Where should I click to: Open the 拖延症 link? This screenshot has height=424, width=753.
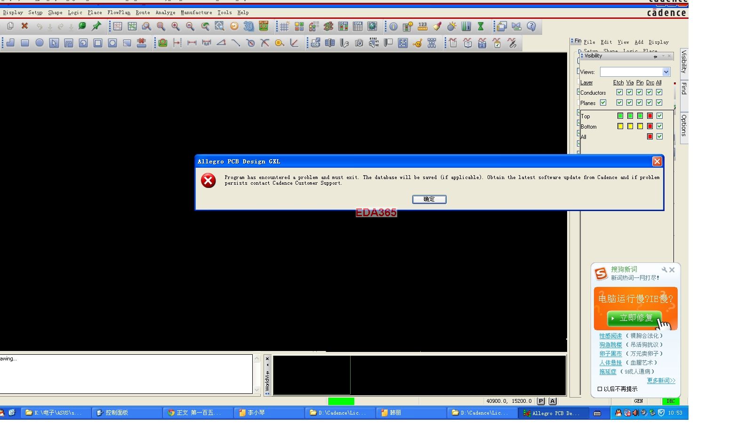click(608, 372)
